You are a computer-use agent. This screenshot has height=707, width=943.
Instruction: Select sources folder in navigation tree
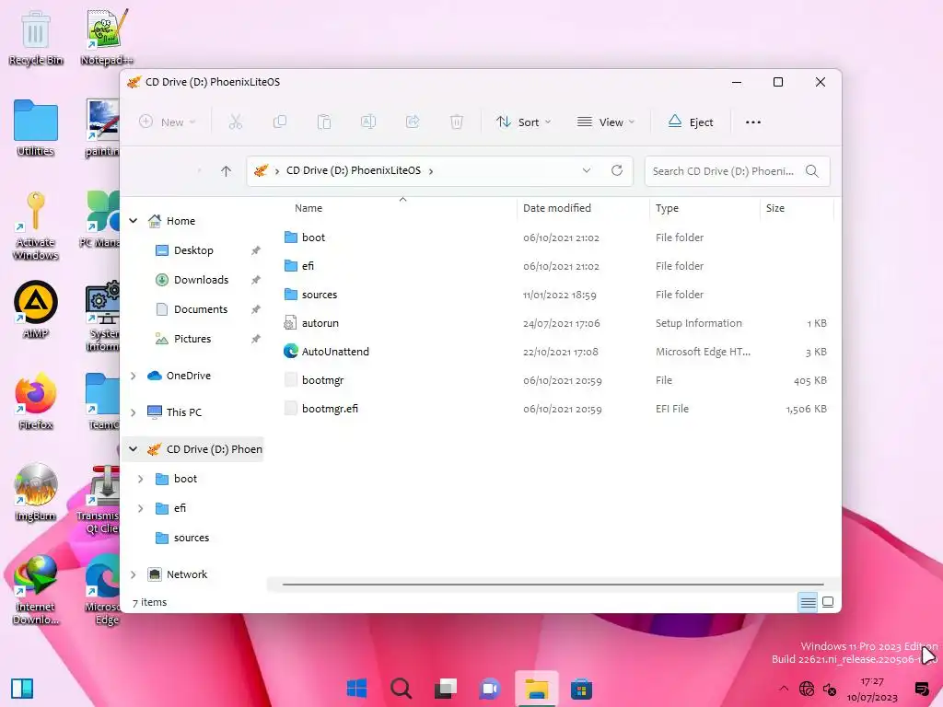[193, 538]
